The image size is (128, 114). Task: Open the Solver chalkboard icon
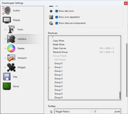pyautogui.click(x=7, y=86)
